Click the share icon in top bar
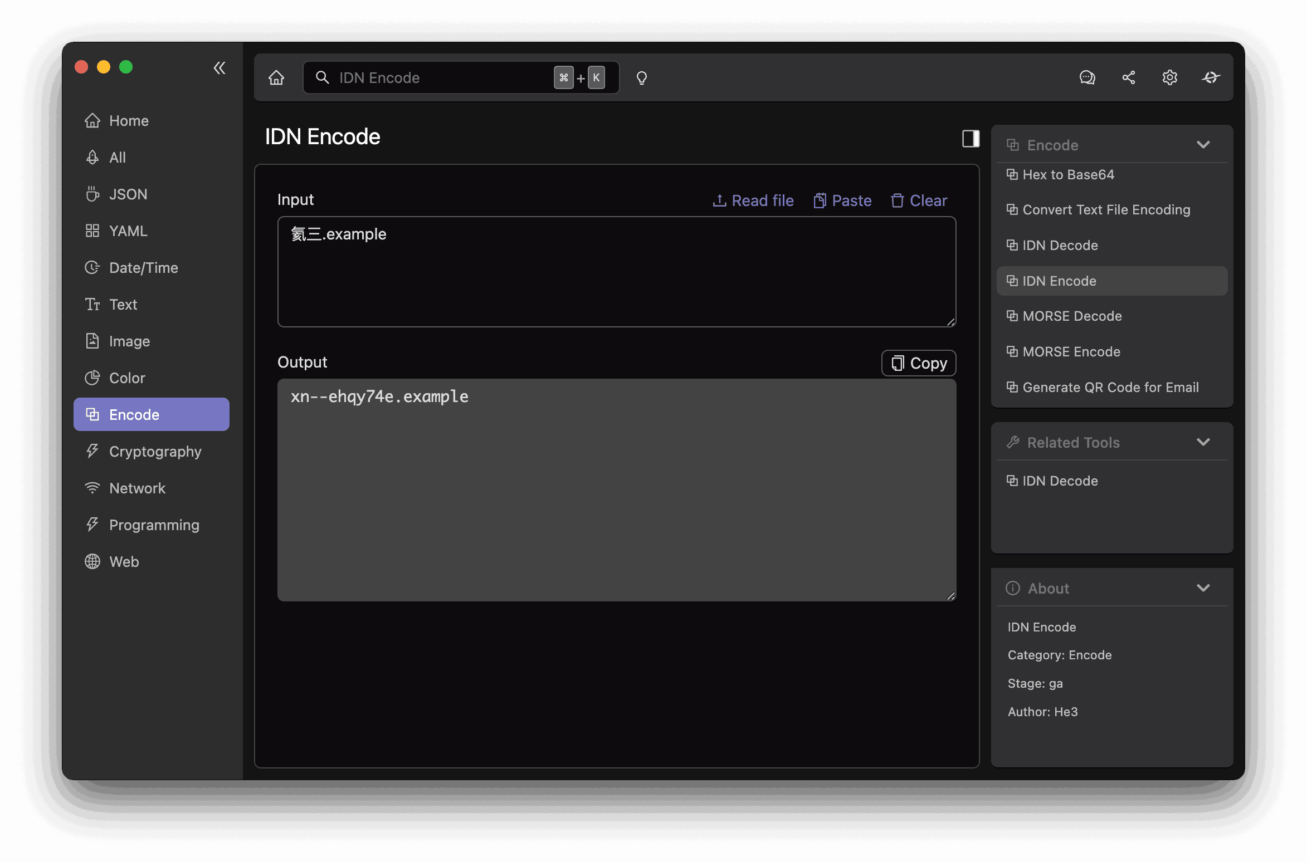The height and width of the screenshot is (862, 1307). pos(1129,77)
